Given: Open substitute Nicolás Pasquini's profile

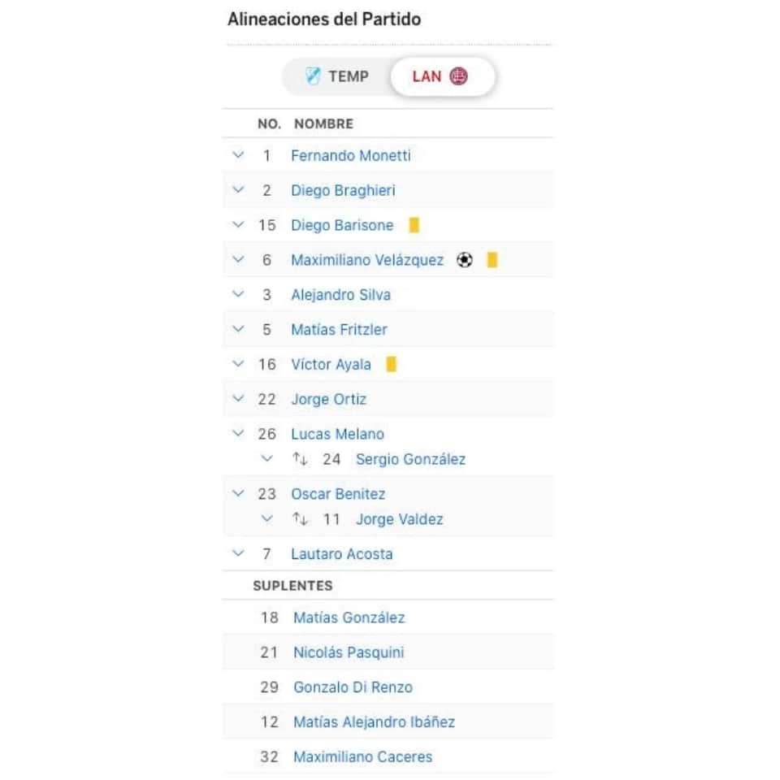Looking at the screenshot, I should point(349,652).
